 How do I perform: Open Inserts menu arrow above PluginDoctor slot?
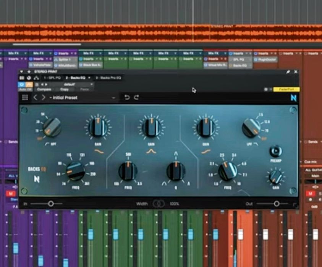272,53
